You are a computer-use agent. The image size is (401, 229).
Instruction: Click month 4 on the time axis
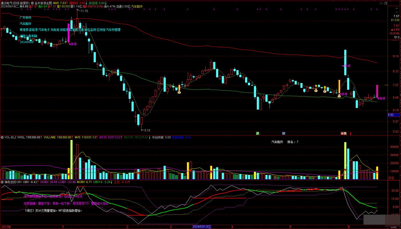232,226
